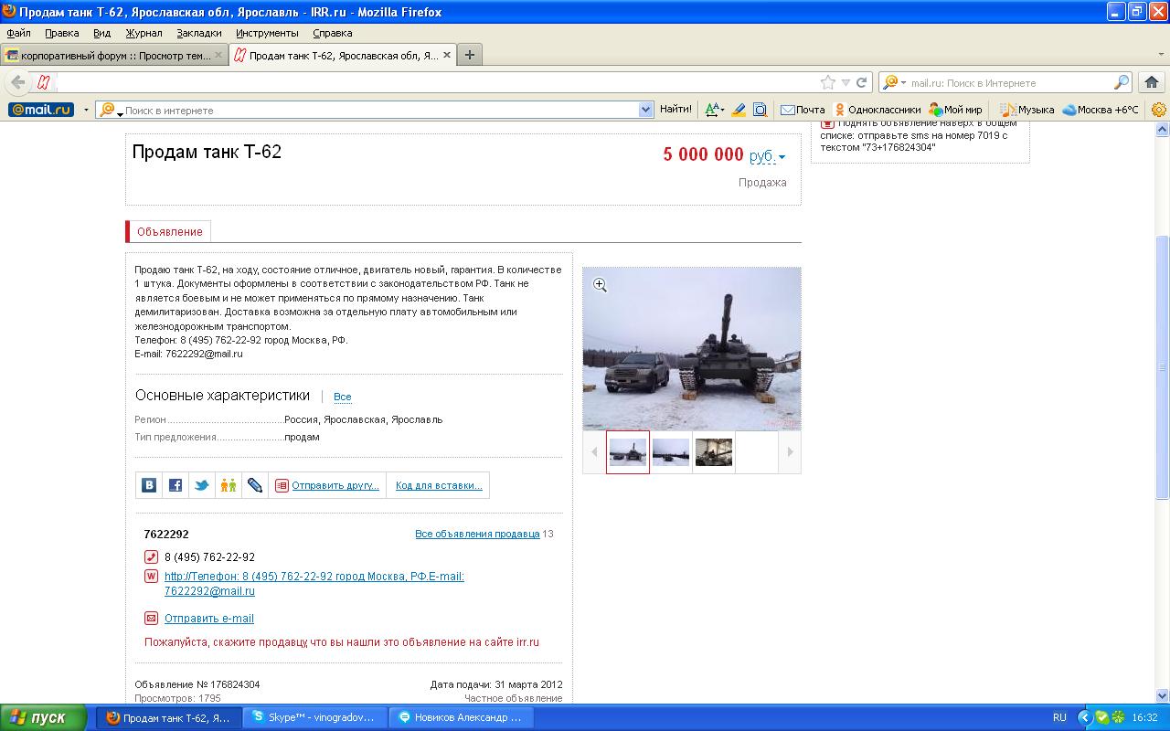This screenshot has width=1170, height=731.
Task: Open 'Отправить другу...' link
Action: (335, 485)
